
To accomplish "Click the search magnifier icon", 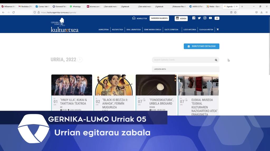I will 216,60.
